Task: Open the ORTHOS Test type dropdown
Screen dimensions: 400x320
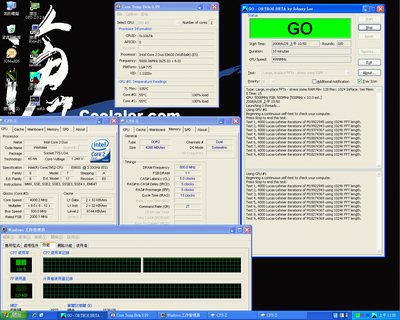Action: (x=348, y=73)
